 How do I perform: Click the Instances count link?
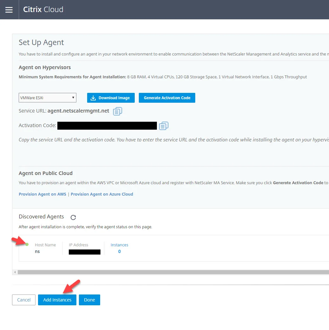pos(119,251)
